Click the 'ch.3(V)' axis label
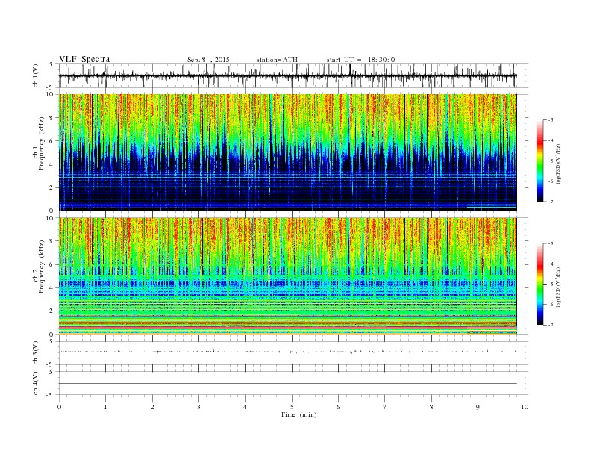The image size is (591, 457). click(36, 353)
